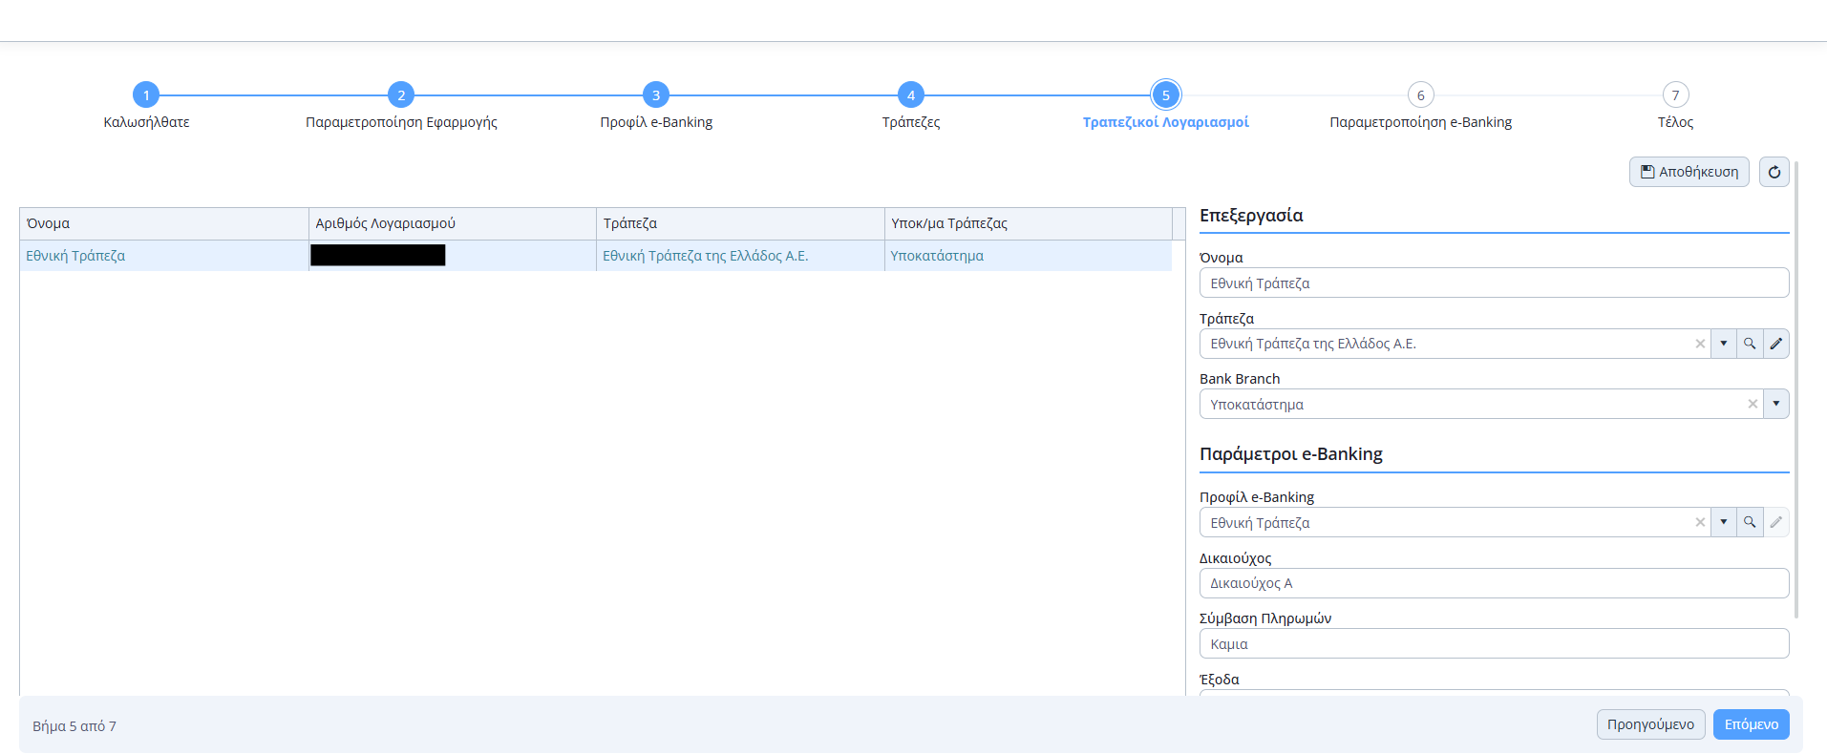Expand the Προφίλ e-Banking dropdown
This screenshot has width=1827, height=754.
tap(1723, 522)
